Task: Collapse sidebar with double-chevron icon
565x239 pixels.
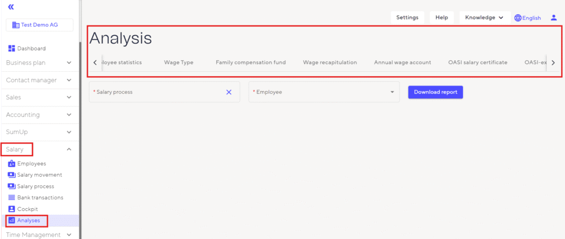Action: click(11, 7)
